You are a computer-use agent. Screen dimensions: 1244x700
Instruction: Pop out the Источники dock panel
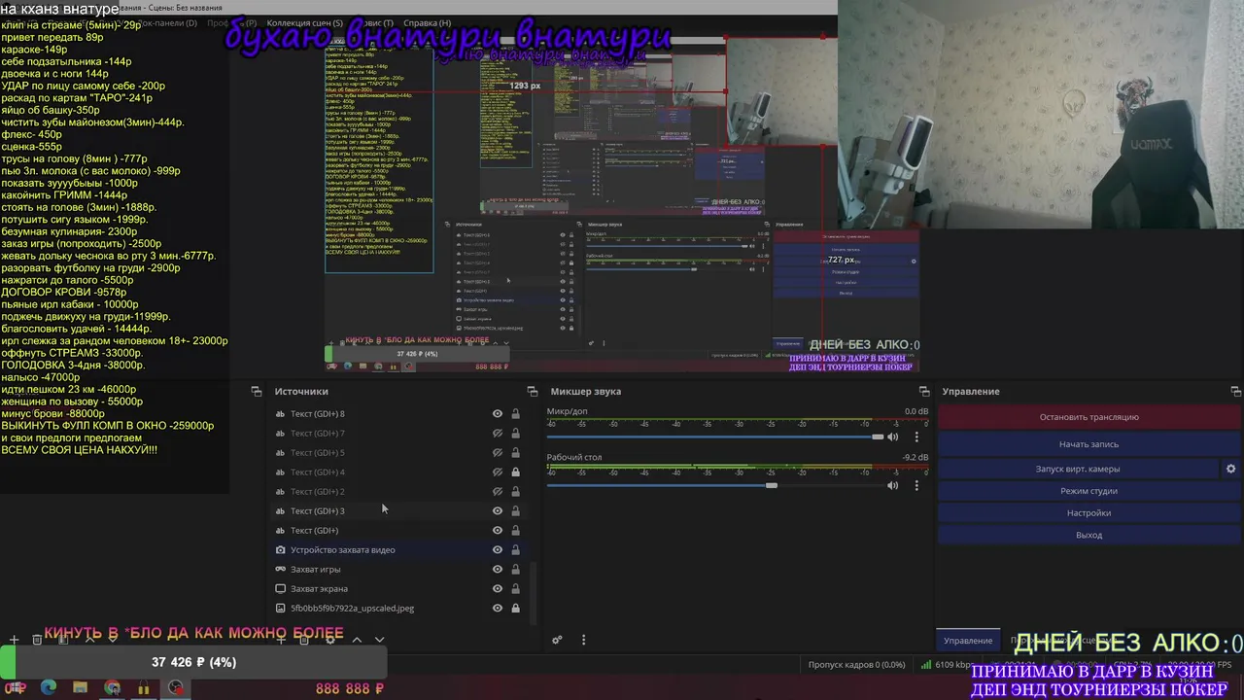(532, 391)
